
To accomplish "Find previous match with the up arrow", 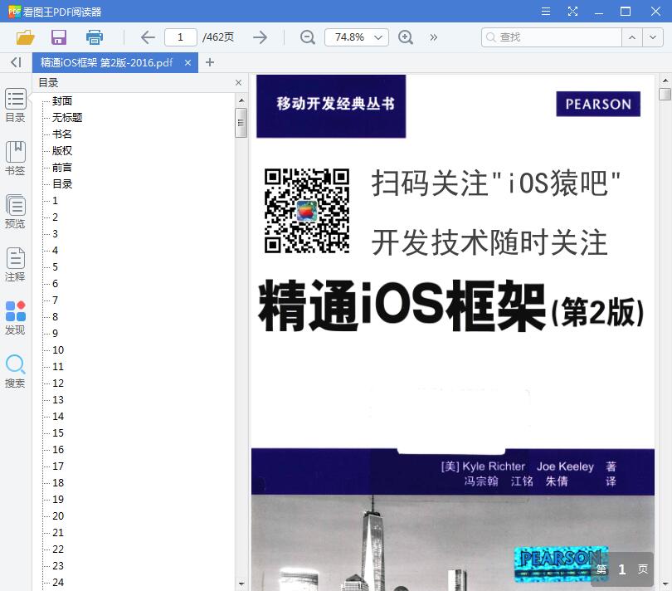I will click(x=631, y=37).
